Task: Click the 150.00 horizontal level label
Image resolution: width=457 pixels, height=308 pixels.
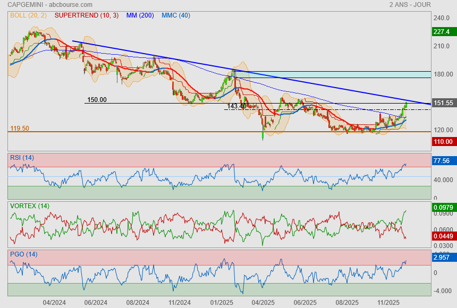Action: click(97, 100)
